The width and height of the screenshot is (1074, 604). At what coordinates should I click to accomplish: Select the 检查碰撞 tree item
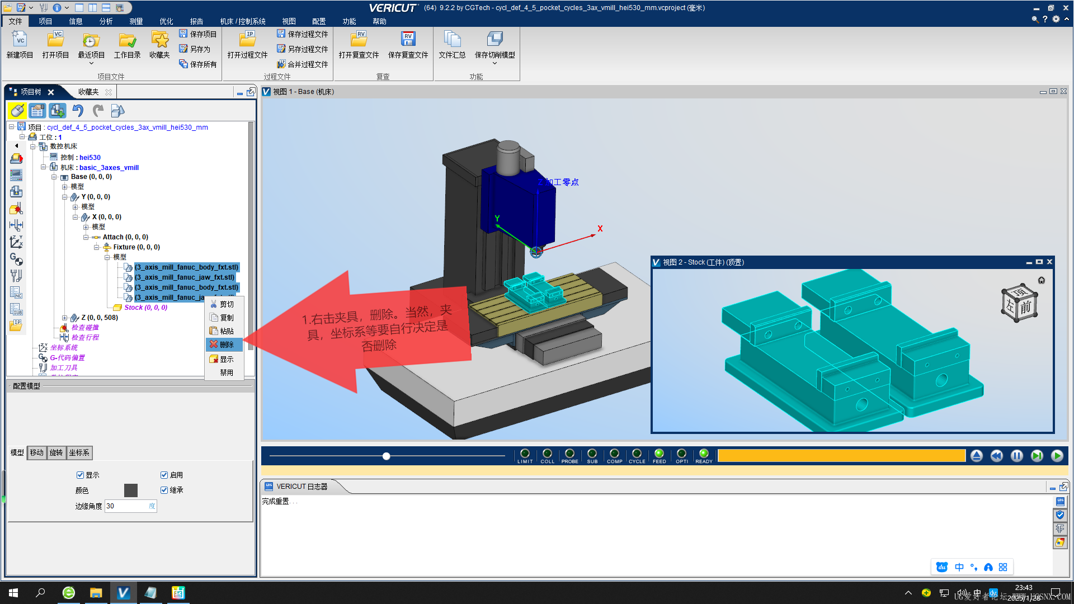coord(85,328)
